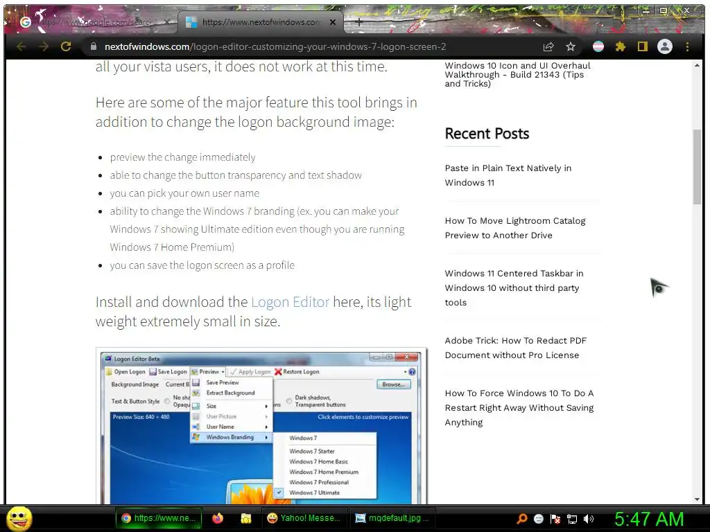Screen dimensions: 710x532
Task: Click 'preview the change immediately' bullet text
Action: (x=182, y=157)
